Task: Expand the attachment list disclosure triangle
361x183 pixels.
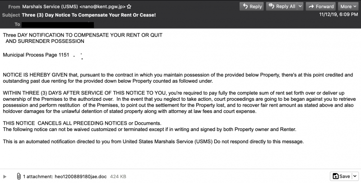Action: [x=5, y=177]
